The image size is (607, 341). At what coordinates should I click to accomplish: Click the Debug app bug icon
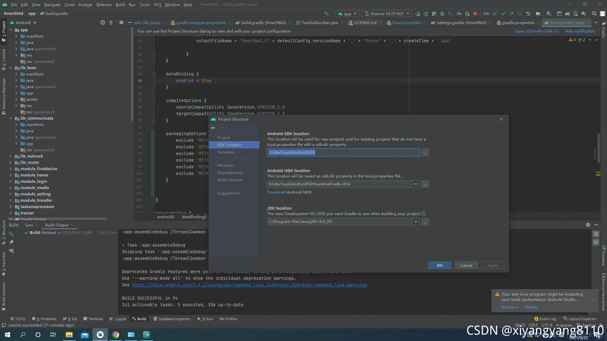point(442,14)
